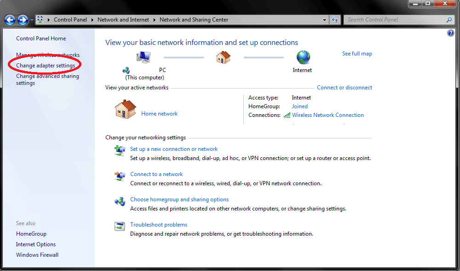Click the Troubleshoot problems monitor icon
This screenshot has width=460, height=271.
pyautogui.click(x=120, y=226)
